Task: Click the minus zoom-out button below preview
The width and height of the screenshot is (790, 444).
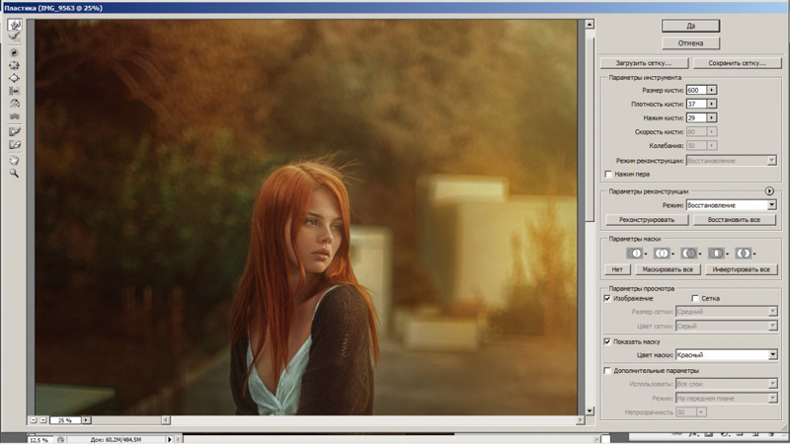Action: coord(34,420)
